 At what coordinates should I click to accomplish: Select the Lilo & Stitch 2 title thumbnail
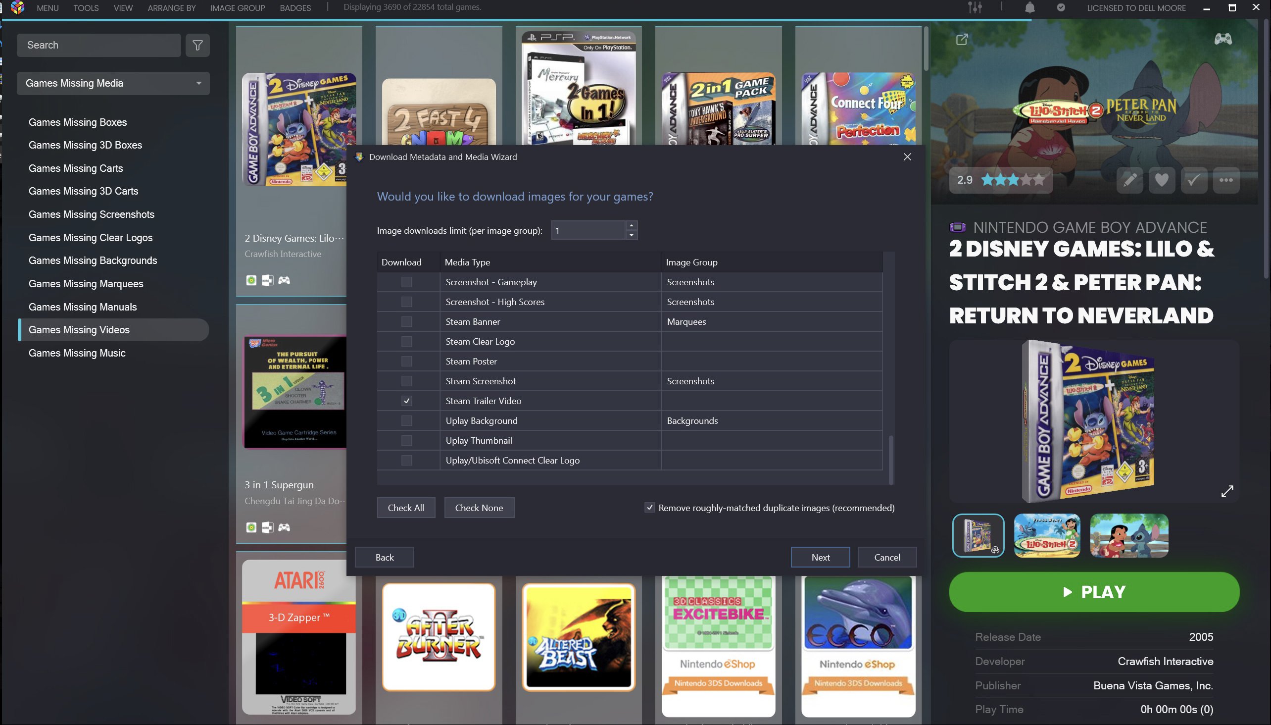[1047, 535]
